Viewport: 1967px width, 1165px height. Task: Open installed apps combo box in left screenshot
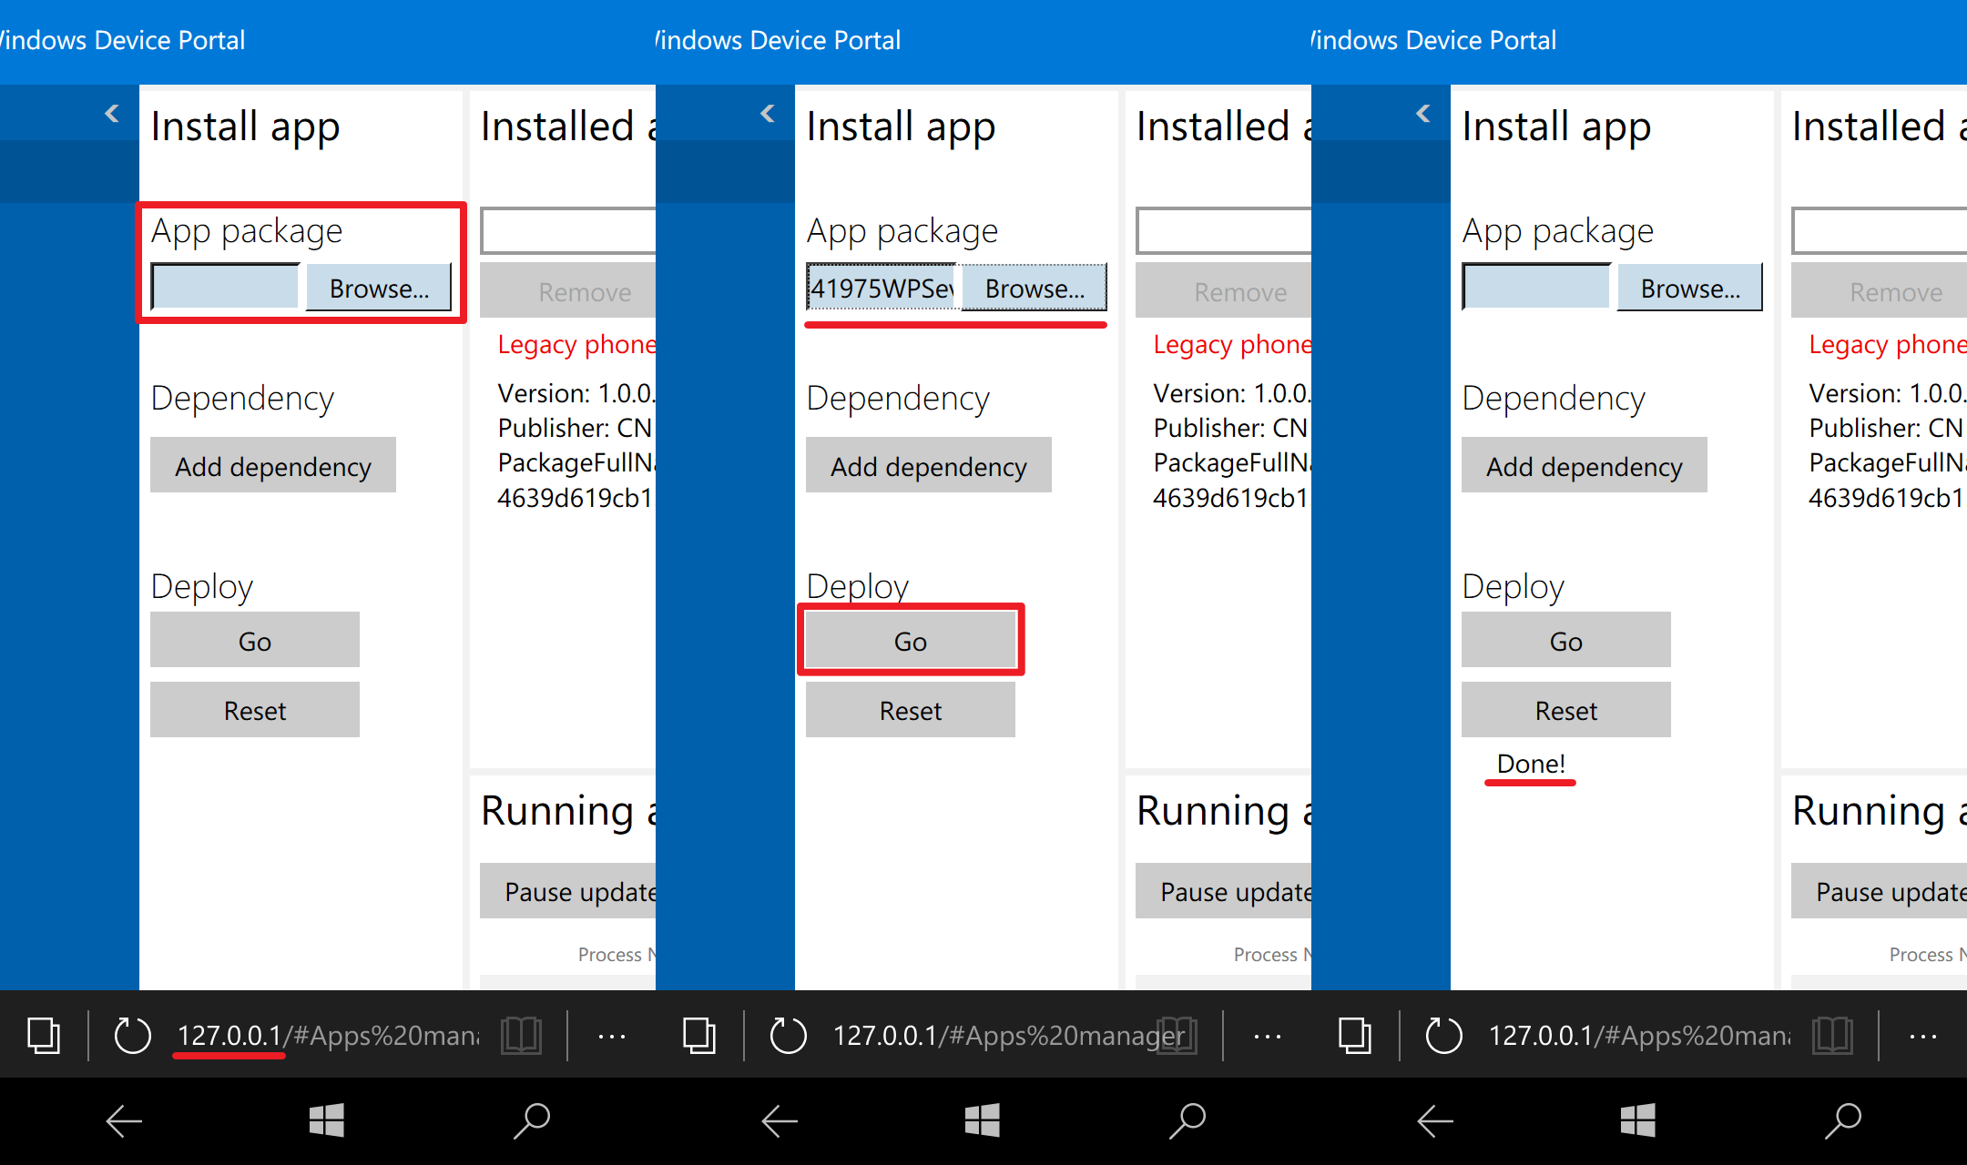tap(568, 231)
